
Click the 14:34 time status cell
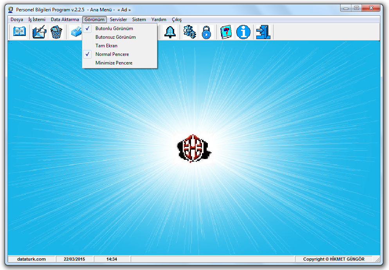(112, 259)
